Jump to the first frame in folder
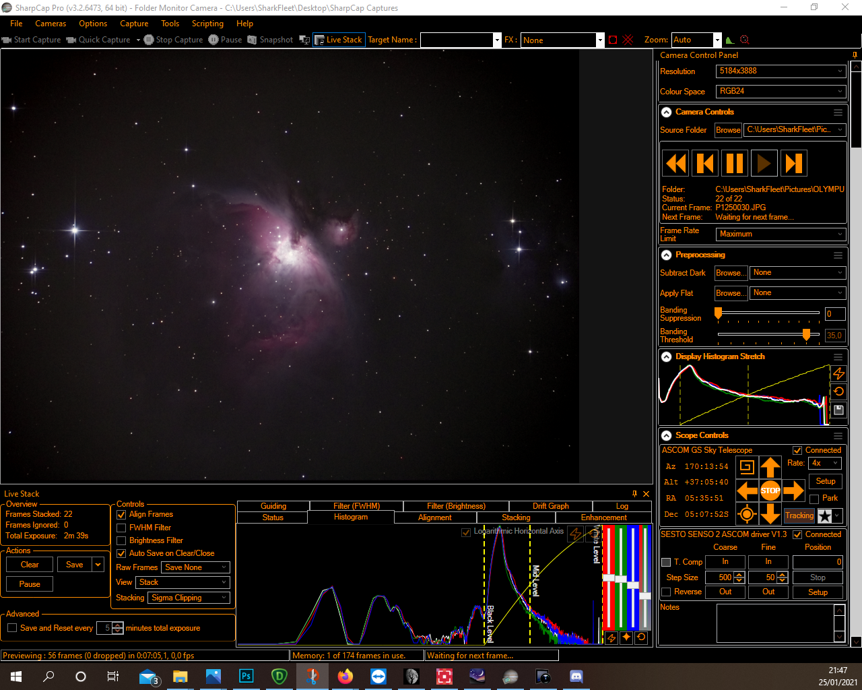 coord(705,163)
